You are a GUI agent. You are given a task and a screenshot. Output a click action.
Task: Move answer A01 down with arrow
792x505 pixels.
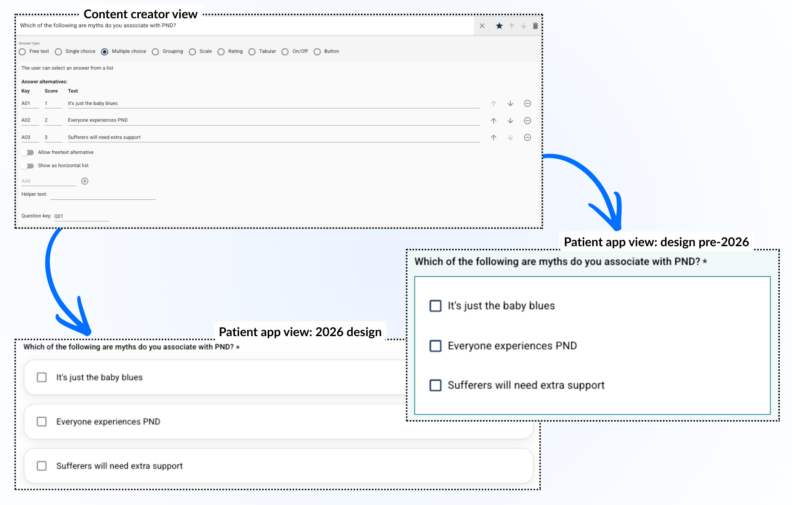click(510, 104)
